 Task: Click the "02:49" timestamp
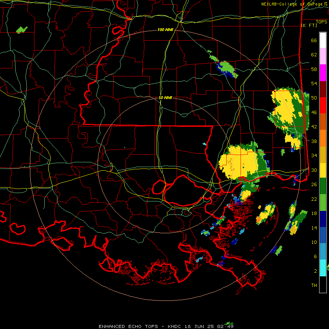(x=225, y=326)
